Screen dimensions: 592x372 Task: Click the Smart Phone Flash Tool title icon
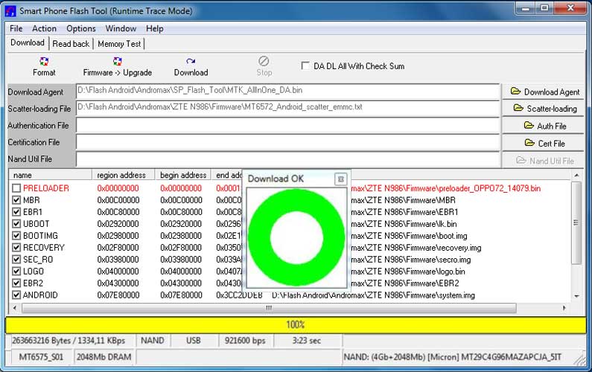tap(10, 11)
